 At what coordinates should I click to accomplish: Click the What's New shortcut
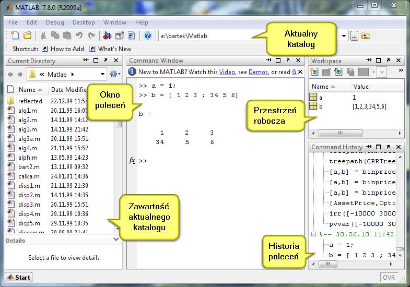[x=110, y=49]
